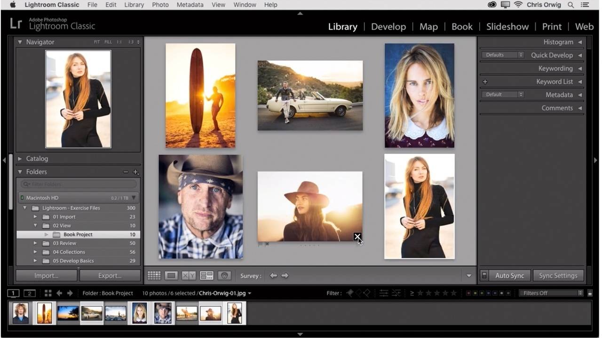Click the filmstrip grid shortcut icon

pos(48,293)
